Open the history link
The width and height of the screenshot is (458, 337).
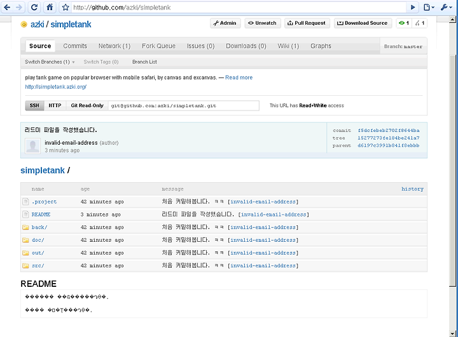pyautogui.click(x=412, y=189)
